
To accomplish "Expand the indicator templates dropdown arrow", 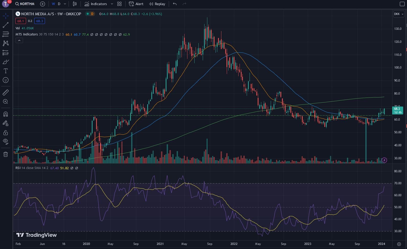I will 112,4.
